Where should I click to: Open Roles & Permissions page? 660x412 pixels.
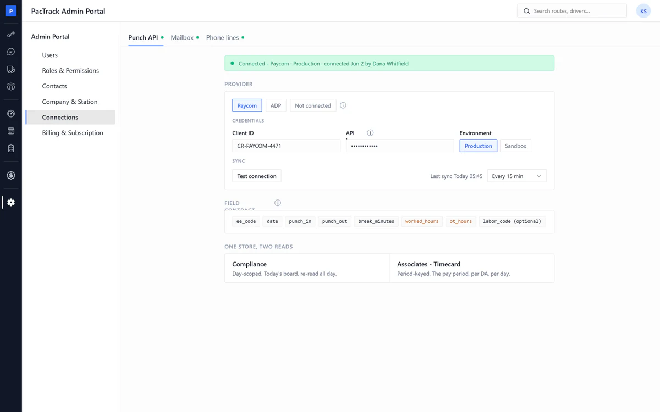click(x=70, y=70)
